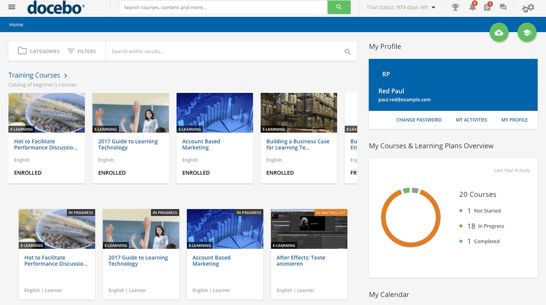Click In Progress legend entry
Screen dimensions: 546x305
[481, 226]
